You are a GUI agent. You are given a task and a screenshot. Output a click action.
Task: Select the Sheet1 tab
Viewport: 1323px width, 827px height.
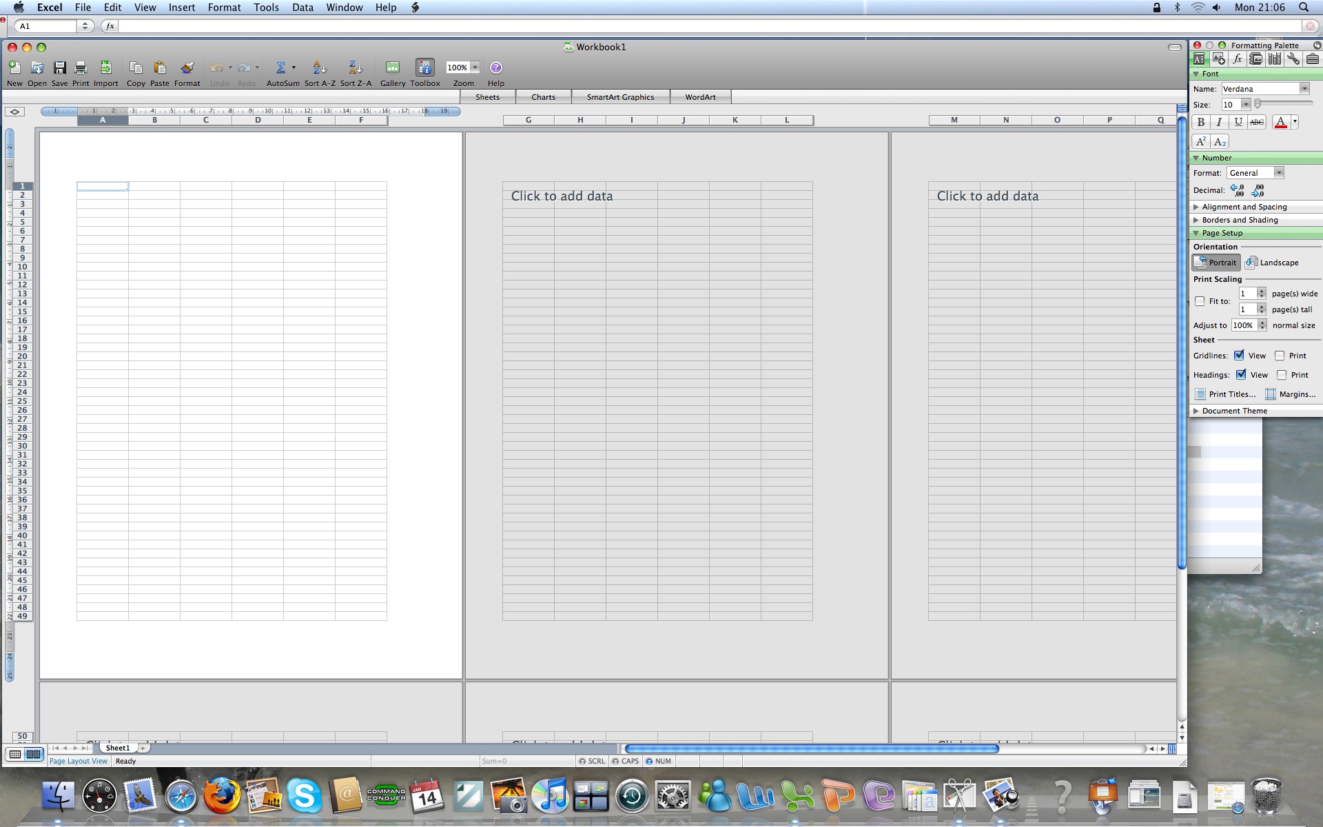(118, 748)
